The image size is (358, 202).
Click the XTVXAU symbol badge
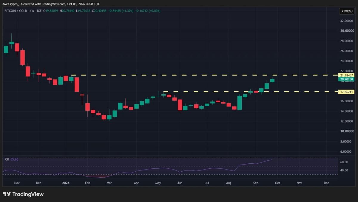pyautogui.click(x=347, y=11)
